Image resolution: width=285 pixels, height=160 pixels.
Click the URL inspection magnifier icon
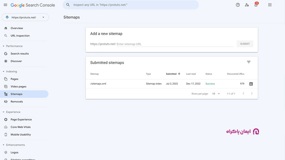6,36
